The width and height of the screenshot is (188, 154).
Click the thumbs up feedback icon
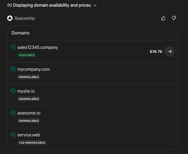(163, 18)
